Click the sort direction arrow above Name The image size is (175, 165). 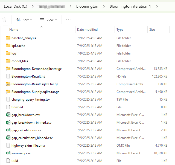click(x=41, y=27)
